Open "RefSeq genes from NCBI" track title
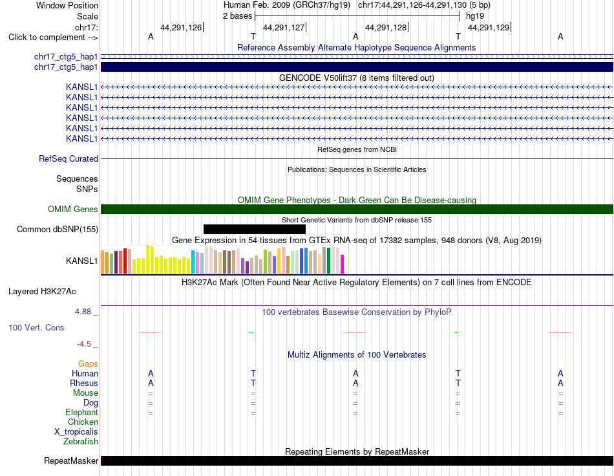This screenshot has width=614, height=476. click(357, 149)
